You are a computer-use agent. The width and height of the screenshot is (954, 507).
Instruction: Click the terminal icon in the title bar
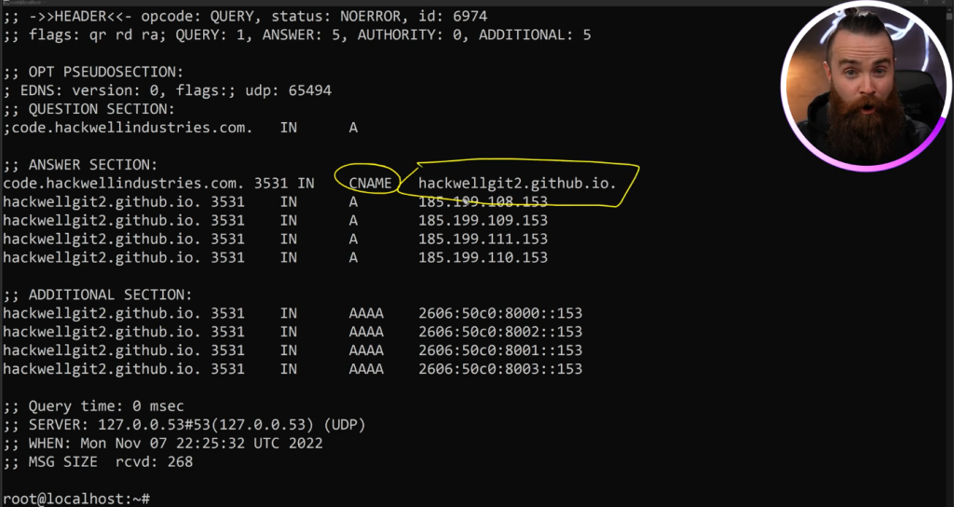[6, 3]
